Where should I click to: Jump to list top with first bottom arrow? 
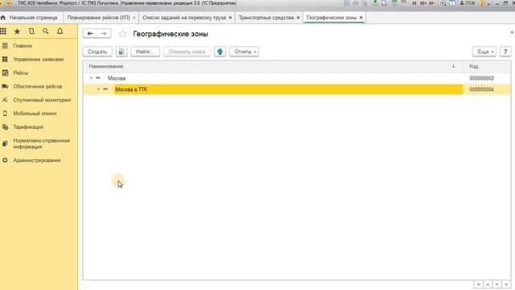[x=478, y=284]
